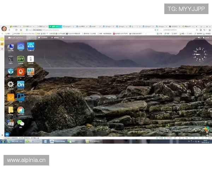
Task: Open the iCloud desktop icon
Action: coord(20,46)
